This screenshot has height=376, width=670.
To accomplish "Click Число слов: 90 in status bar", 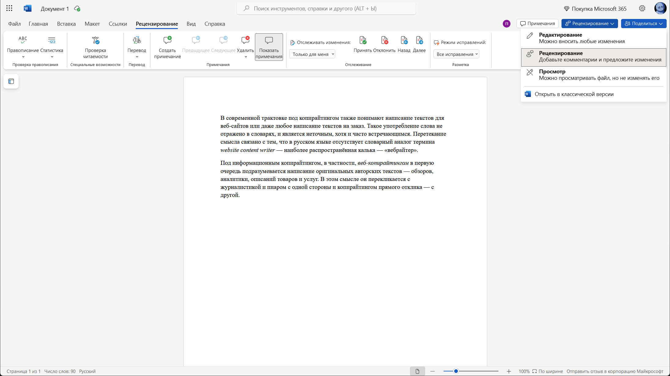I will tap(60, 371).
